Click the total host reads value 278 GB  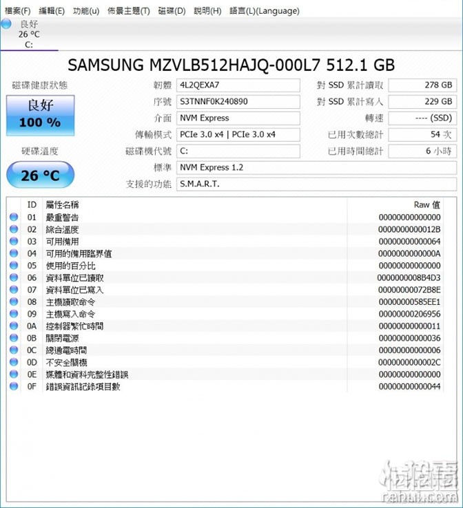(422, 85)
